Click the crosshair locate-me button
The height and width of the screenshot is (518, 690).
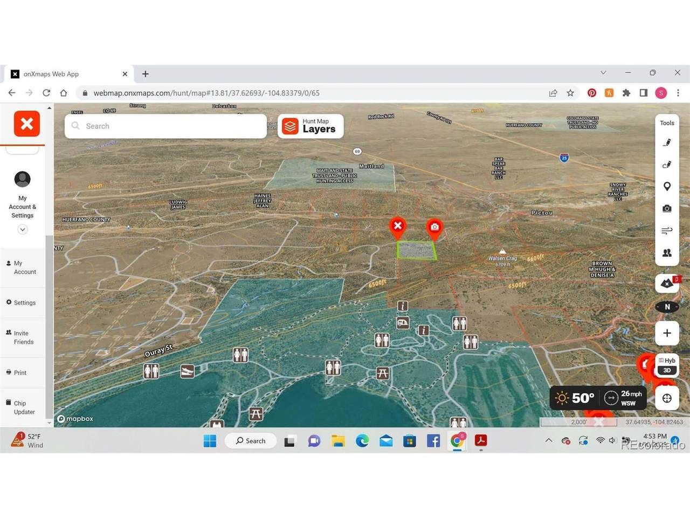pyautogui.click(x=667, y=398)
